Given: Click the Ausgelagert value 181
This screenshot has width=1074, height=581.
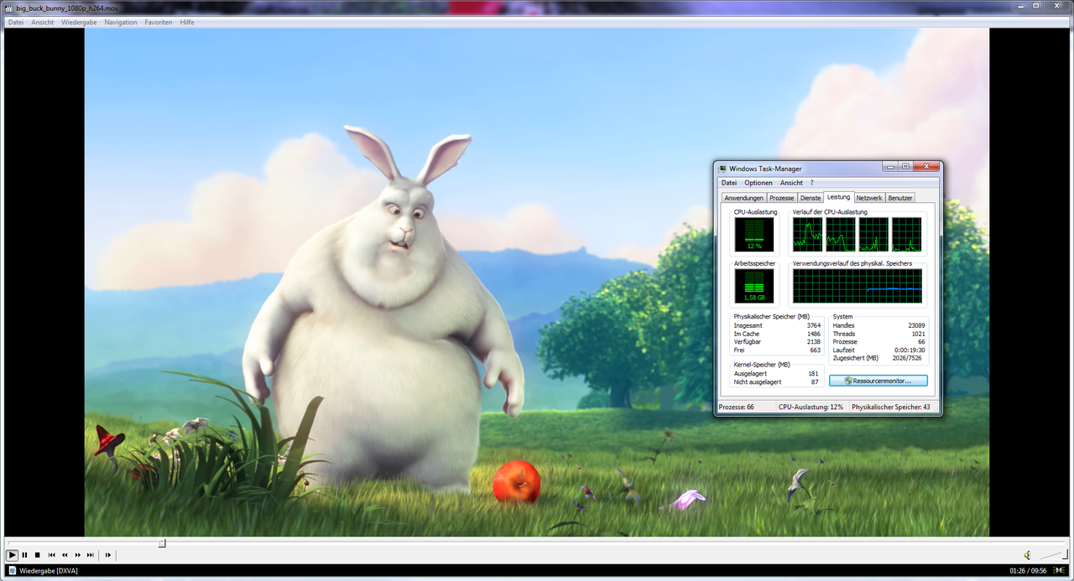Looking at the screenshot, I should (813, 373).
